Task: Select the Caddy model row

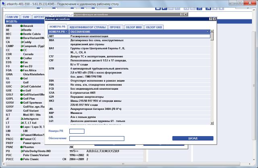Action: point(25,42)
